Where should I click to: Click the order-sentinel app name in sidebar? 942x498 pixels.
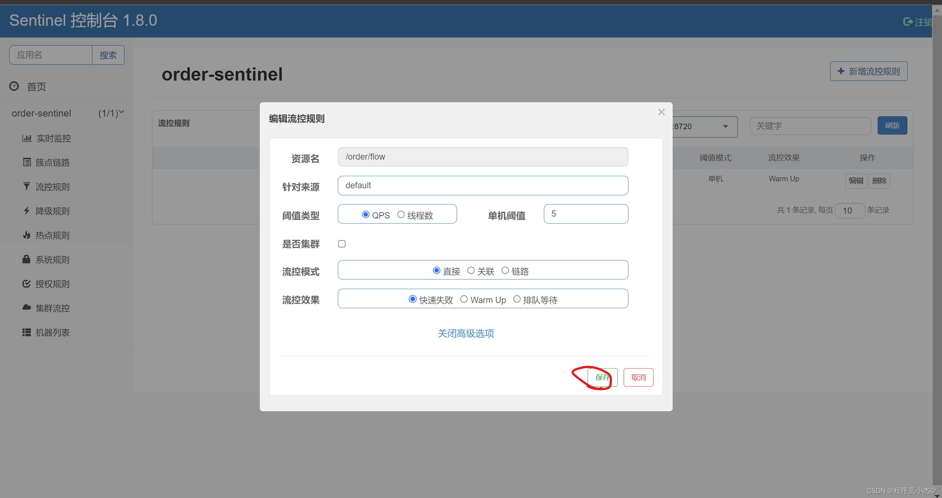pos(42,113)
